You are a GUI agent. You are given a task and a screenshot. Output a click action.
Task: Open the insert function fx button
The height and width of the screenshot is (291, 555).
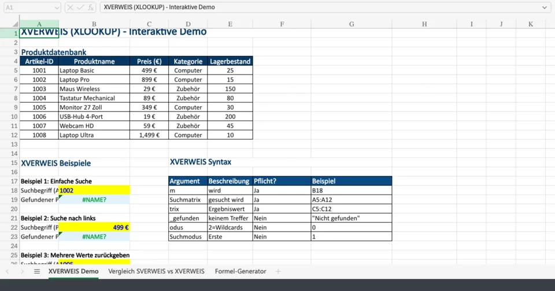coord(91,8)
